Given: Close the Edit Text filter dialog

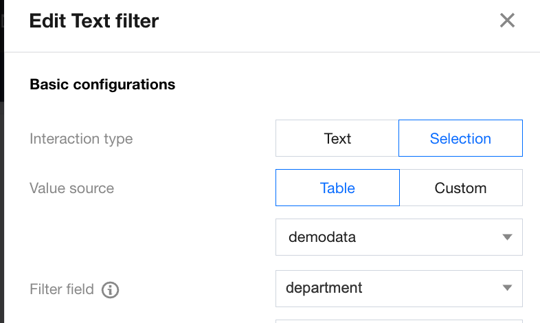Looking at the screenshot, I should (x=507, y=21).
